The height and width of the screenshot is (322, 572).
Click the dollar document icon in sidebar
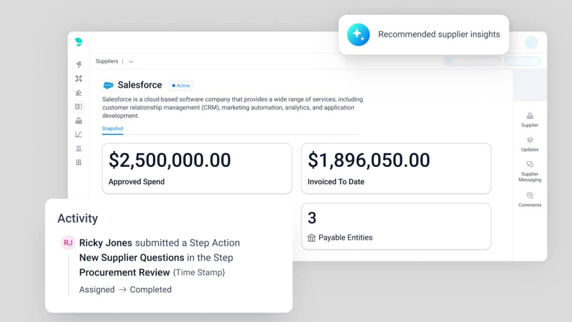tap(79, 162)
